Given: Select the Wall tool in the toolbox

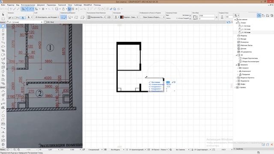Looking at the screenshot, I should [x=3, y=26].
